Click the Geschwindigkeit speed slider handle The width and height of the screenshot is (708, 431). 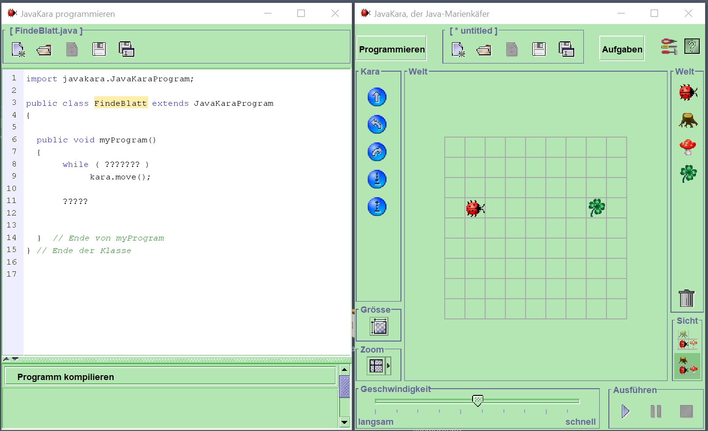coord(477,400)
